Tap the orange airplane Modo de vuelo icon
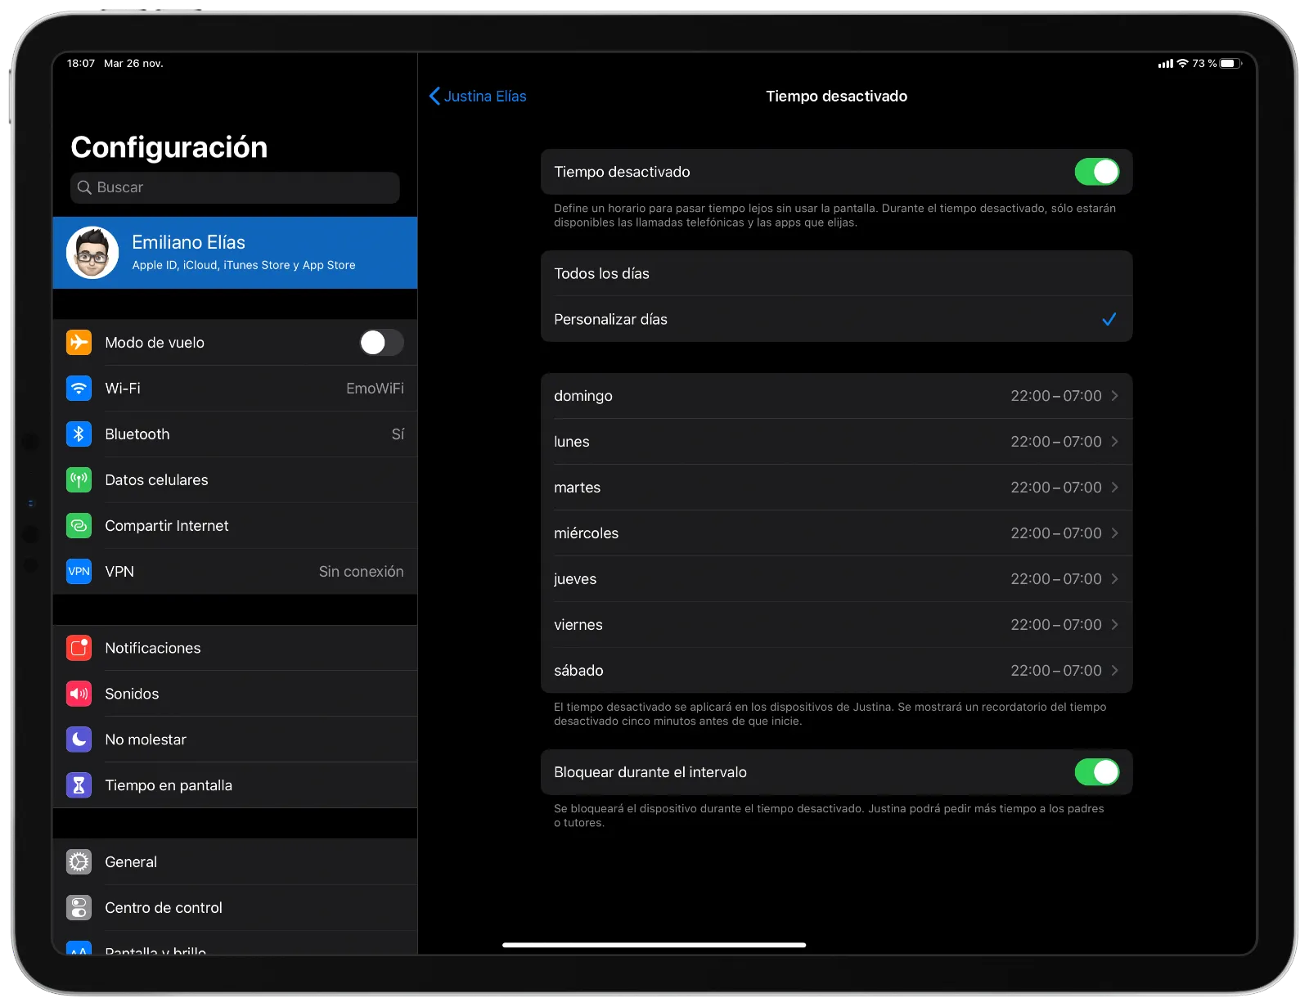The width and height of the screenshot is (1309, 1007). coord(79,343)
